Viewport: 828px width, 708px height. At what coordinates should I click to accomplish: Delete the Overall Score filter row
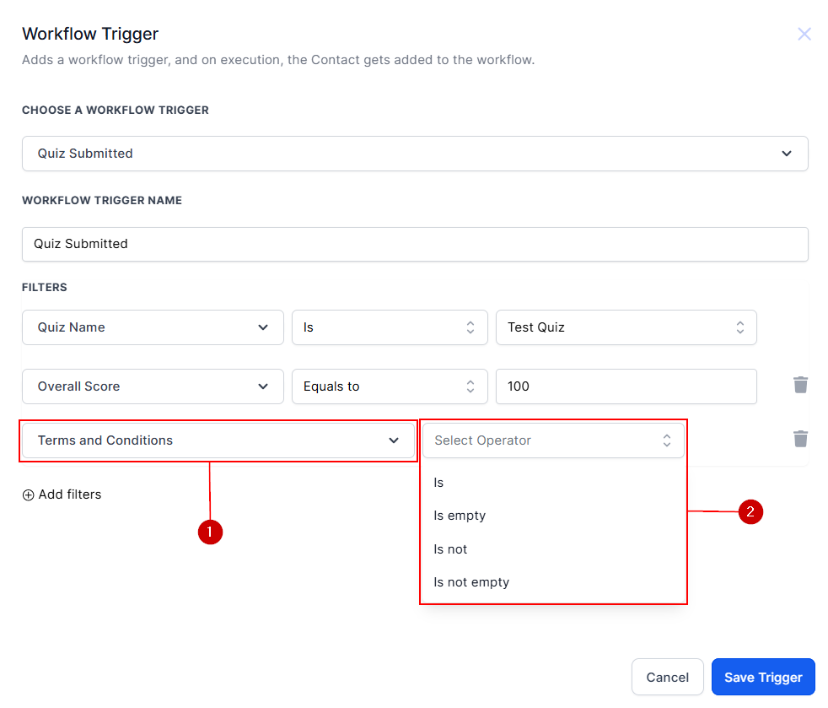coord(800,385)
